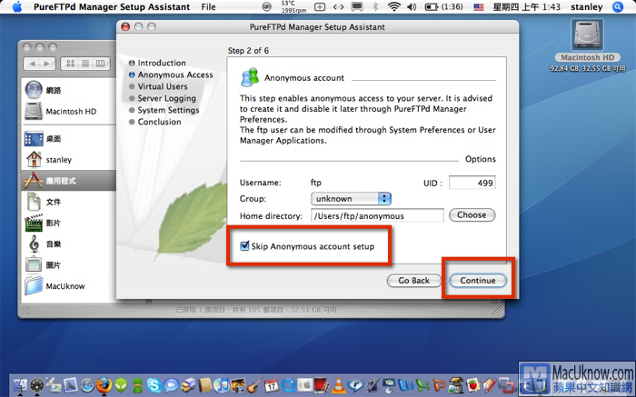Viewport: 636px width, 397px height.
Task: Open QuickTime Player from the Dock
Action: tap(289, 385)
